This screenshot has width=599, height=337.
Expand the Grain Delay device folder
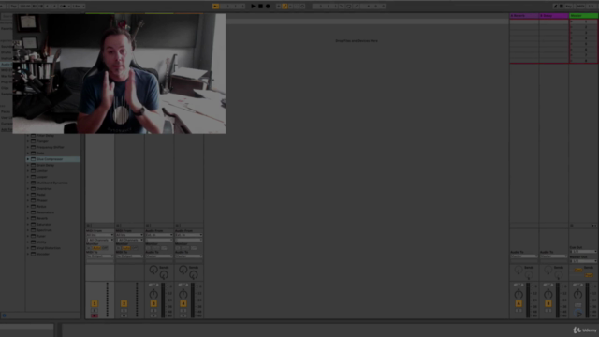point(28,165)
